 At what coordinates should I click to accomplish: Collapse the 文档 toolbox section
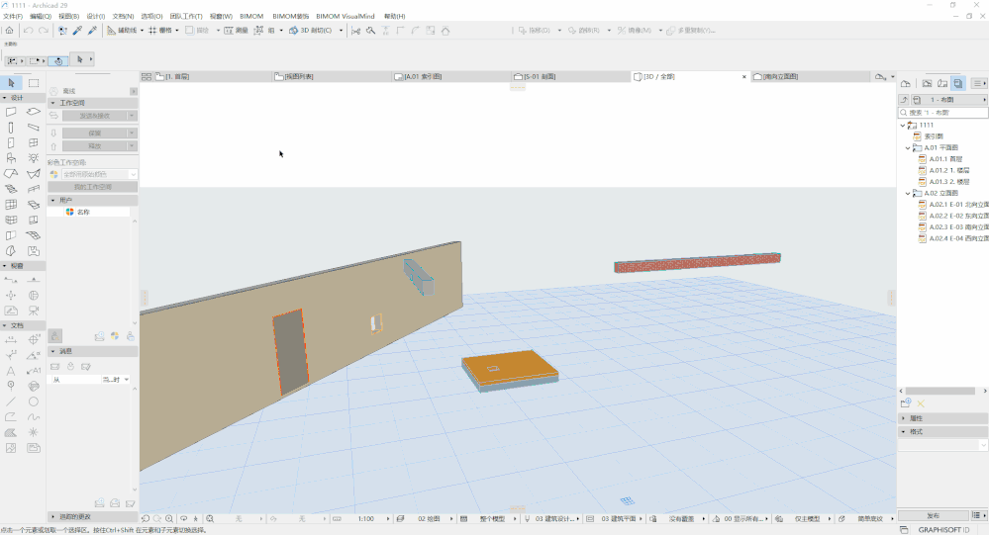pos(5,325)
